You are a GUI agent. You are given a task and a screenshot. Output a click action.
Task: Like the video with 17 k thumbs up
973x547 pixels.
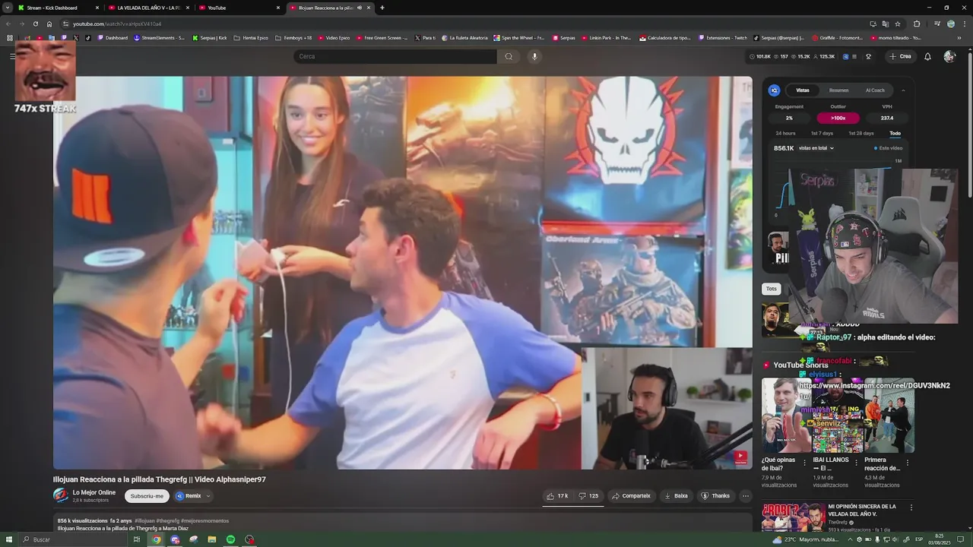tap(557, 496)
